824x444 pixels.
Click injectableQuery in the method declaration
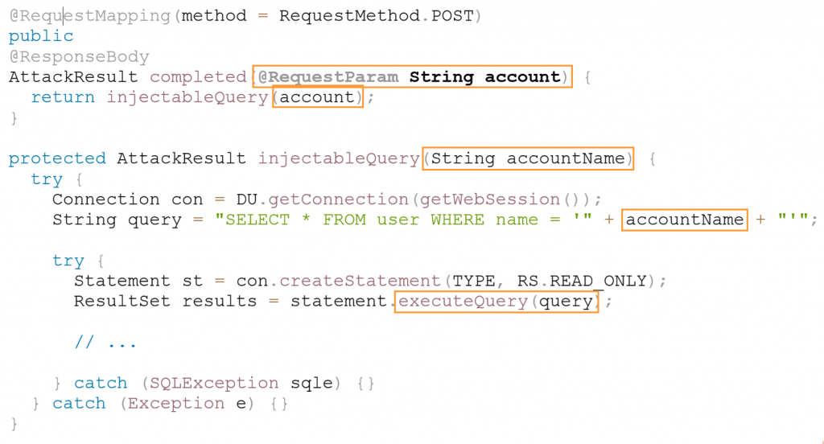point(339,158)
